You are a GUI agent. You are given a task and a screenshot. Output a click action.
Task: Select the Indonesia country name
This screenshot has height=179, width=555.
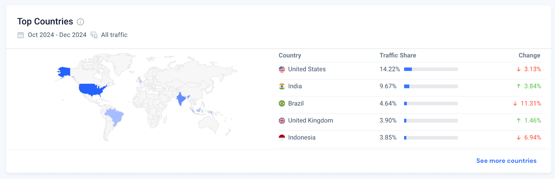point(302,137)
